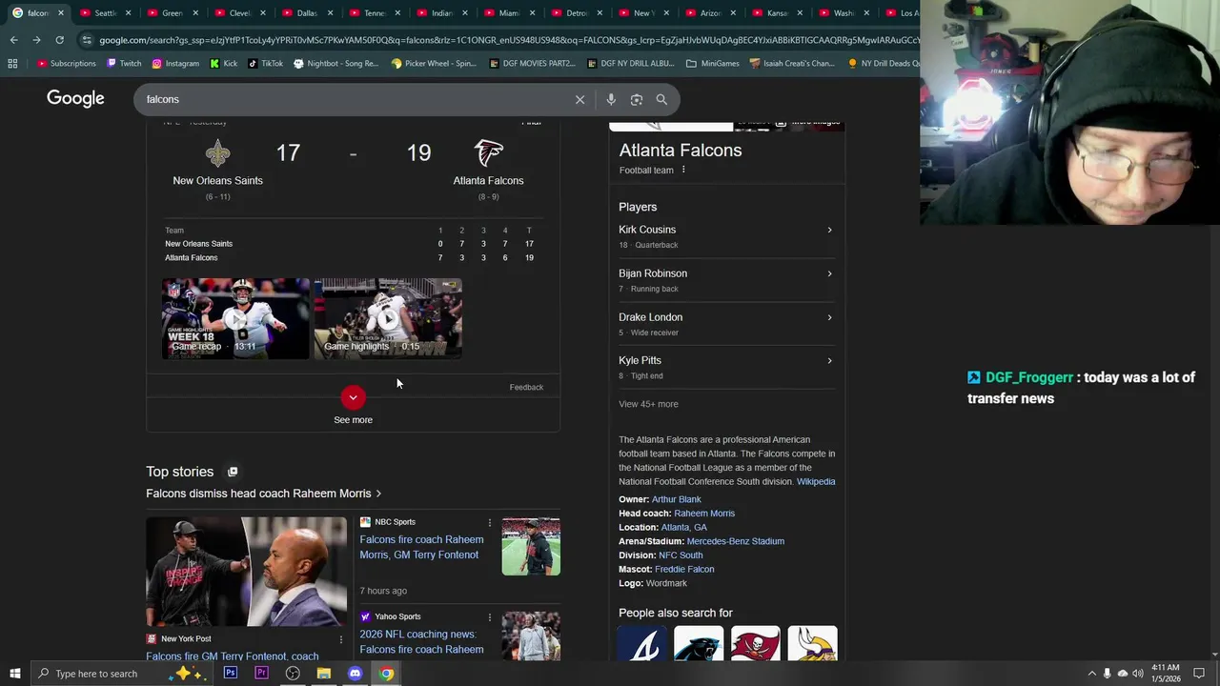
Task: Select the New Orleans Saints team logo
Action: [x=217, y=152]
